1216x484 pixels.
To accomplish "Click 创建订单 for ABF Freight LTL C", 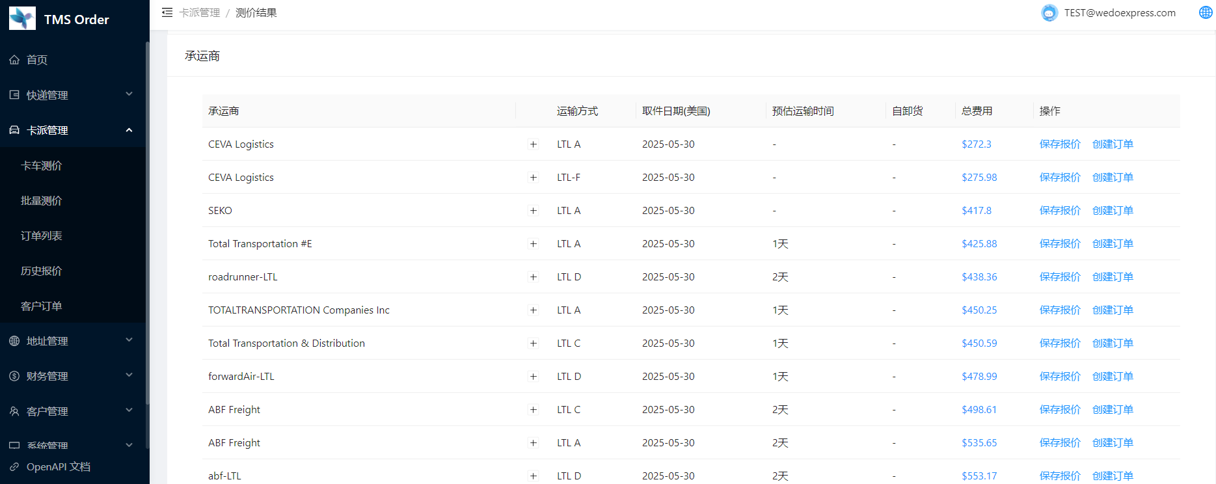I will click(x=1112, y=410).
